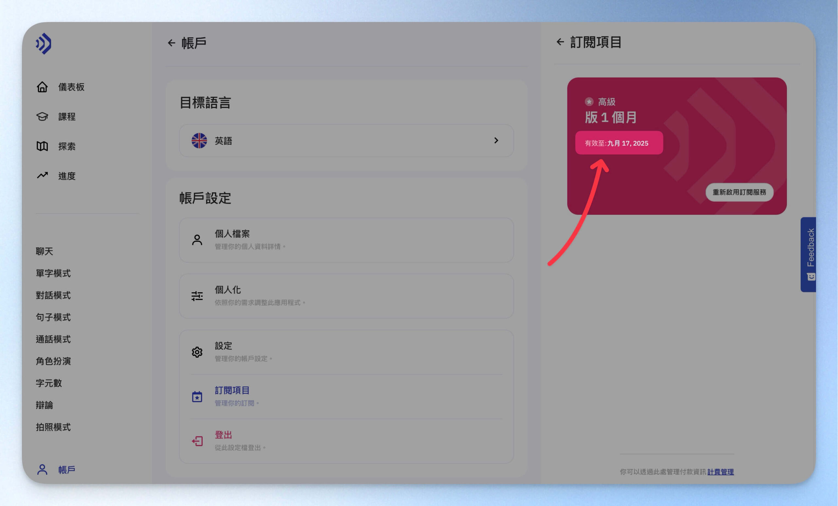The image size is (838, 506).
Task: Open 對話模式
Action: (x=53, y=295)
